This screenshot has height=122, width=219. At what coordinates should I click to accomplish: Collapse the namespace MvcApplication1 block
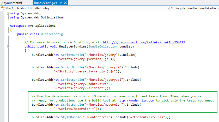click(x=8, y=26)
